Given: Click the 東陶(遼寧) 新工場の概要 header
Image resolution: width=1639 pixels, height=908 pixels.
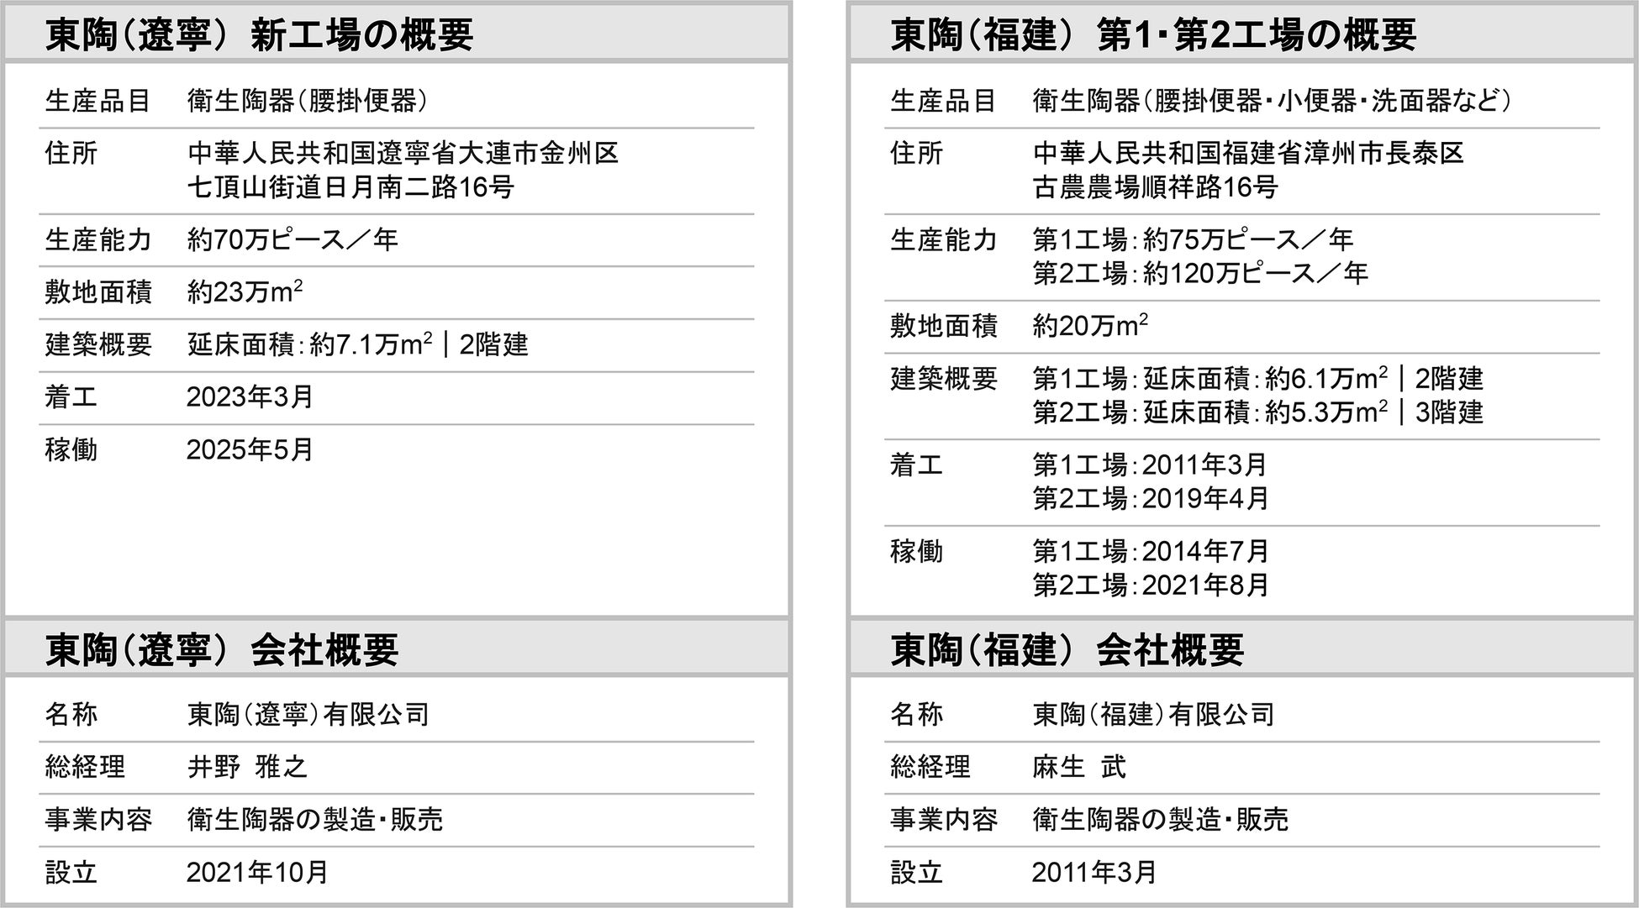Looking at the screenshot, I should (x=259, y=35).
